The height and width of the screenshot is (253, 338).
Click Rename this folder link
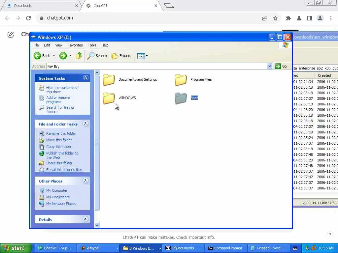tap(61, 133)
